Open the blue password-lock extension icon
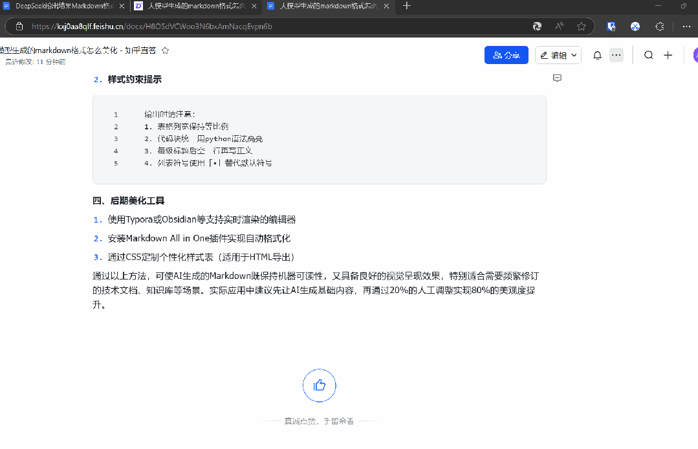This screenshot has height=449, width=698. (x=611, y=27)
